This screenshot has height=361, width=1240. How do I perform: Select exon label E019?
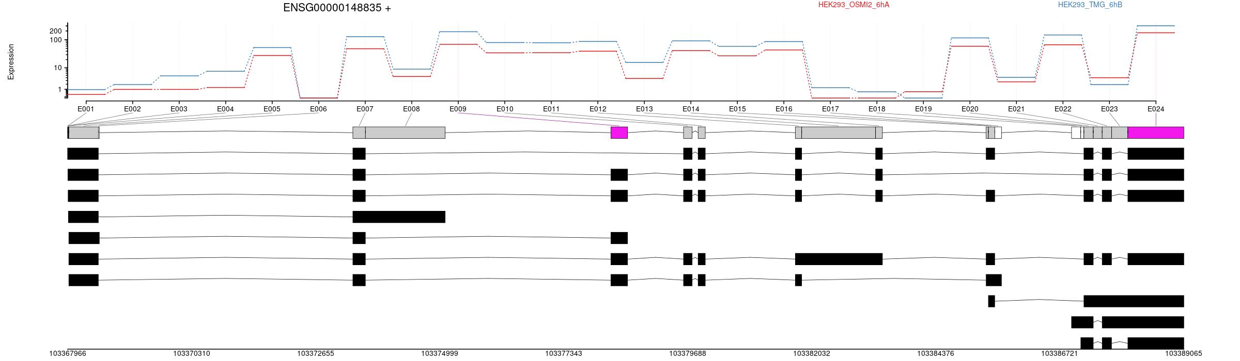pyautogui.click(x=923, y=109)
